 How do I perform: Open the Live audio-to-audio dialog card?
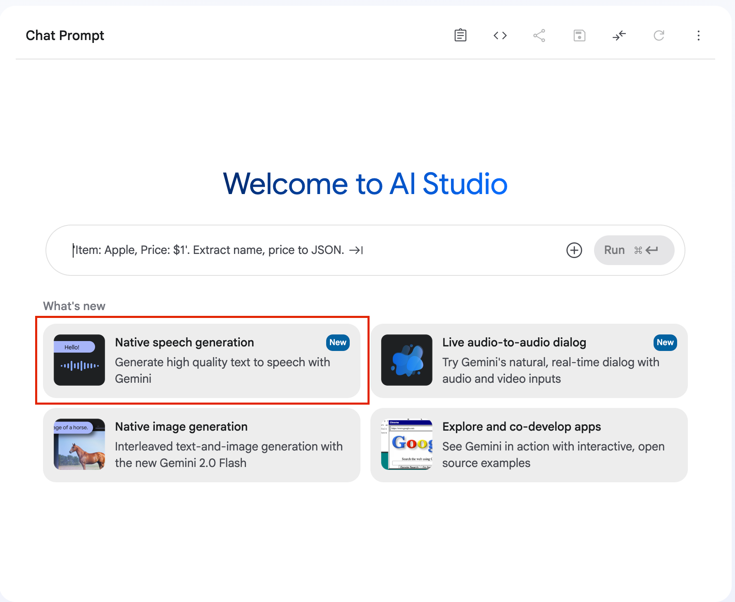[529, 361]
